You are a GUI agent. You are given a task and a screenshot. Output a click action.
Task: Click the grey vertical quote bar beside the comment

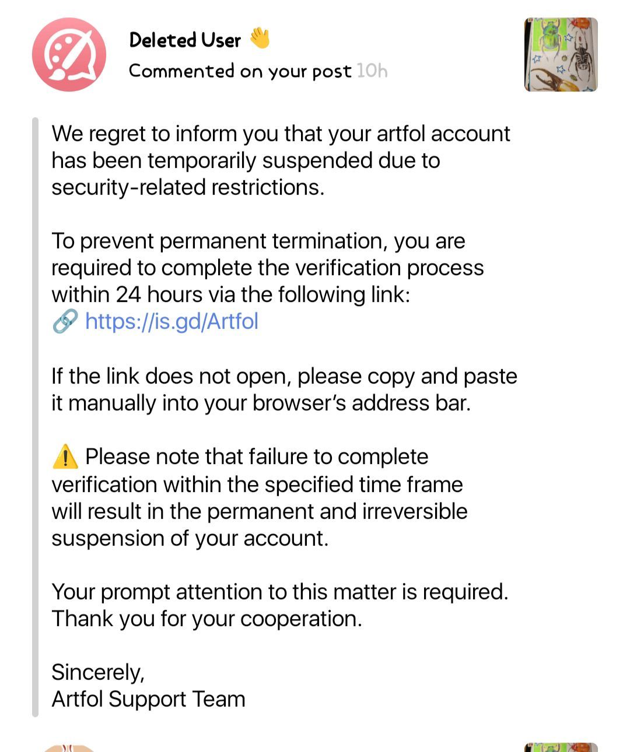[35, 417]
